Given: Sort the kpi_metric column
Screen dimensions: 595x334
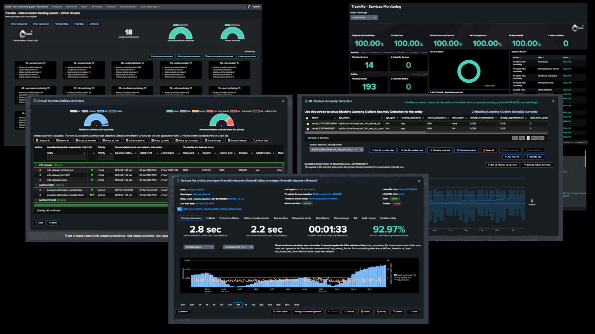Looking at the screenshot, I should [x=382, y=118].
